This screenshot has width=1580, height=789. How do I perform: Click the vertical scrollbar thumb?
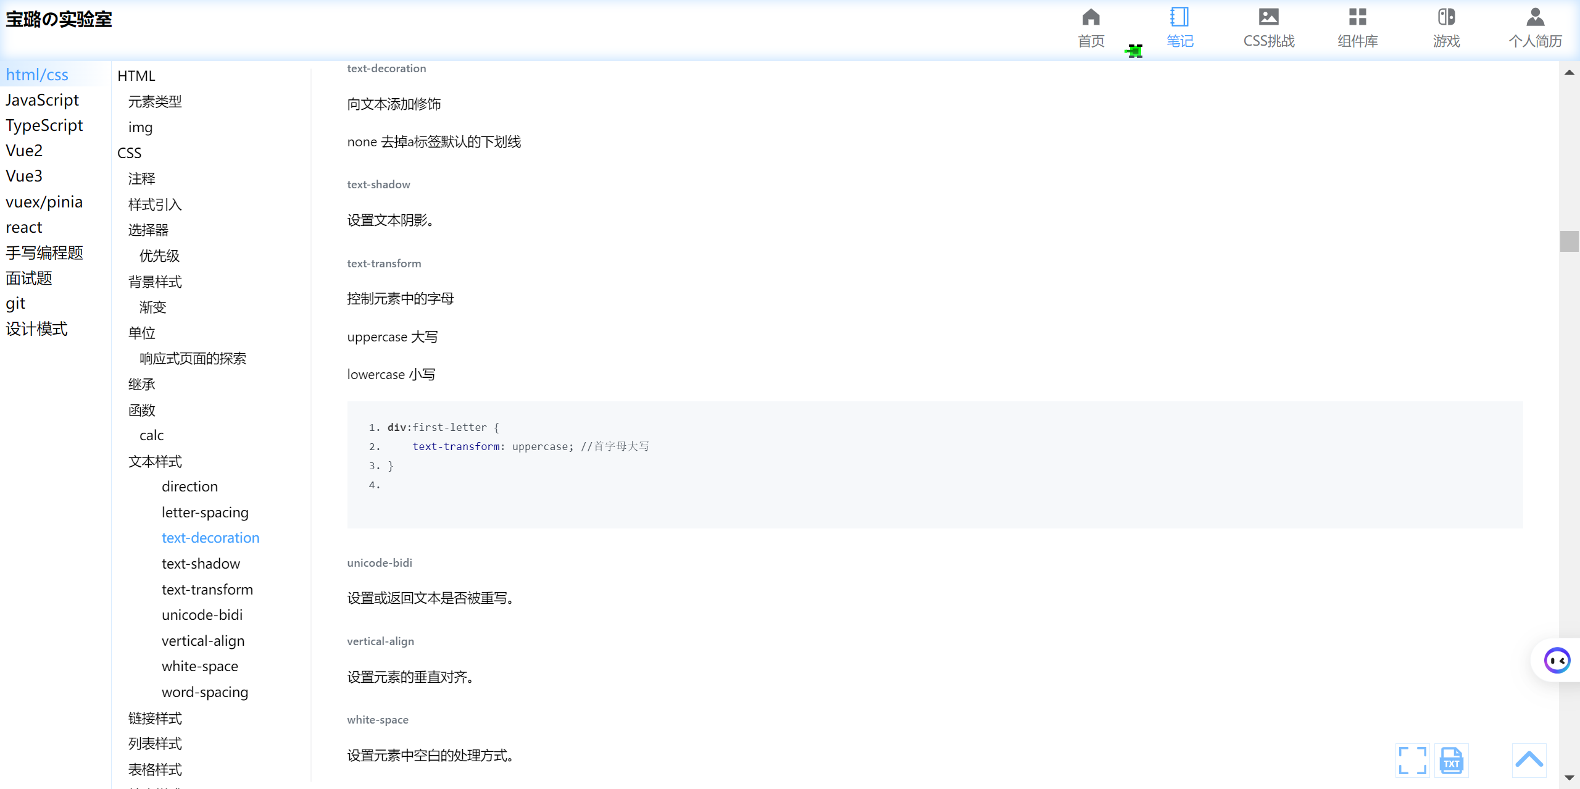tap(1569, 241)
